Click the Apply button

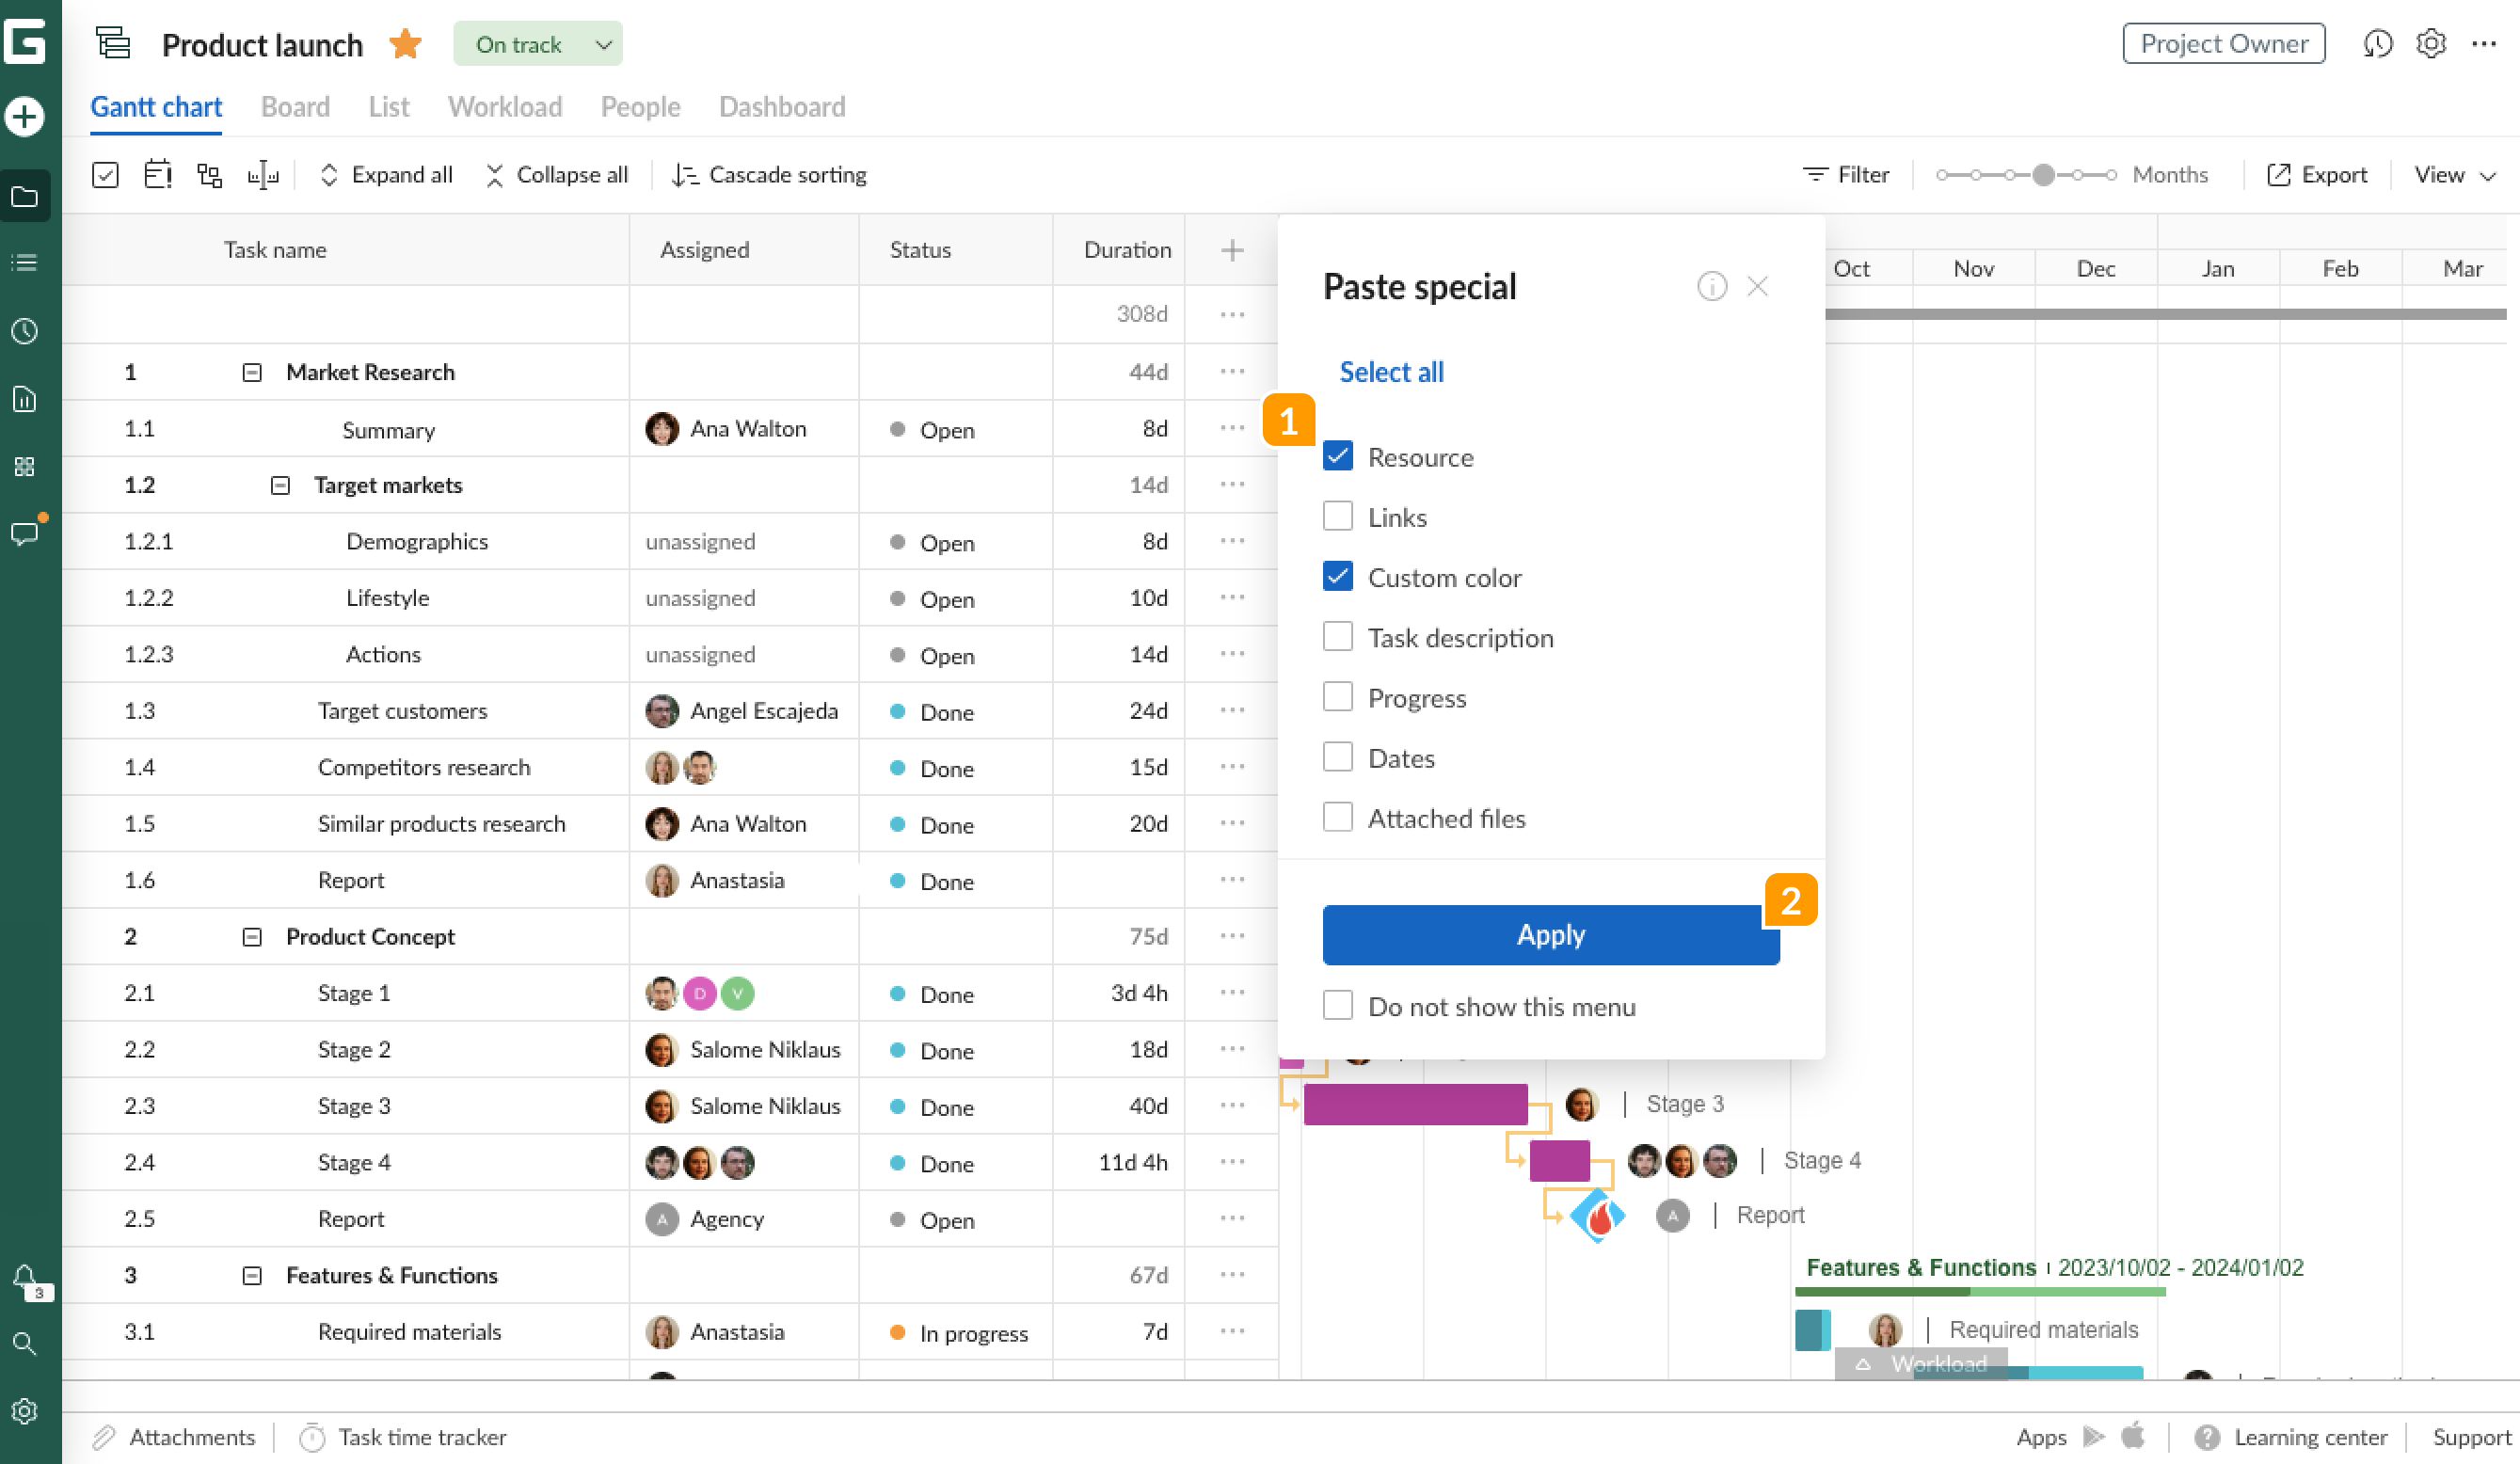1550,935
